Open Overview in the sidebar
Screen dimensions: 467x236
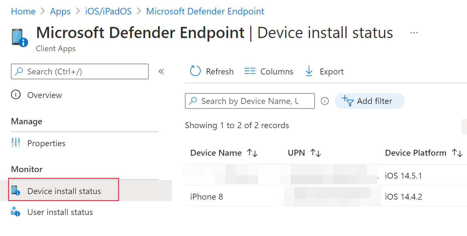point(44,95)
